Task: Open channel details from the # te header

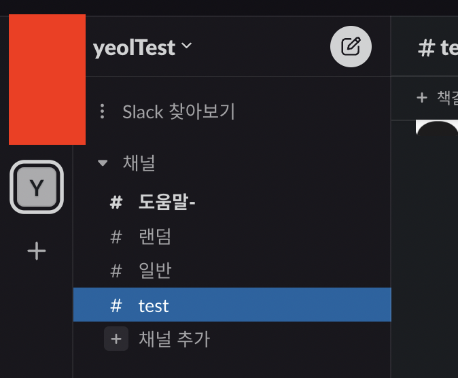Action: (438, 48)
